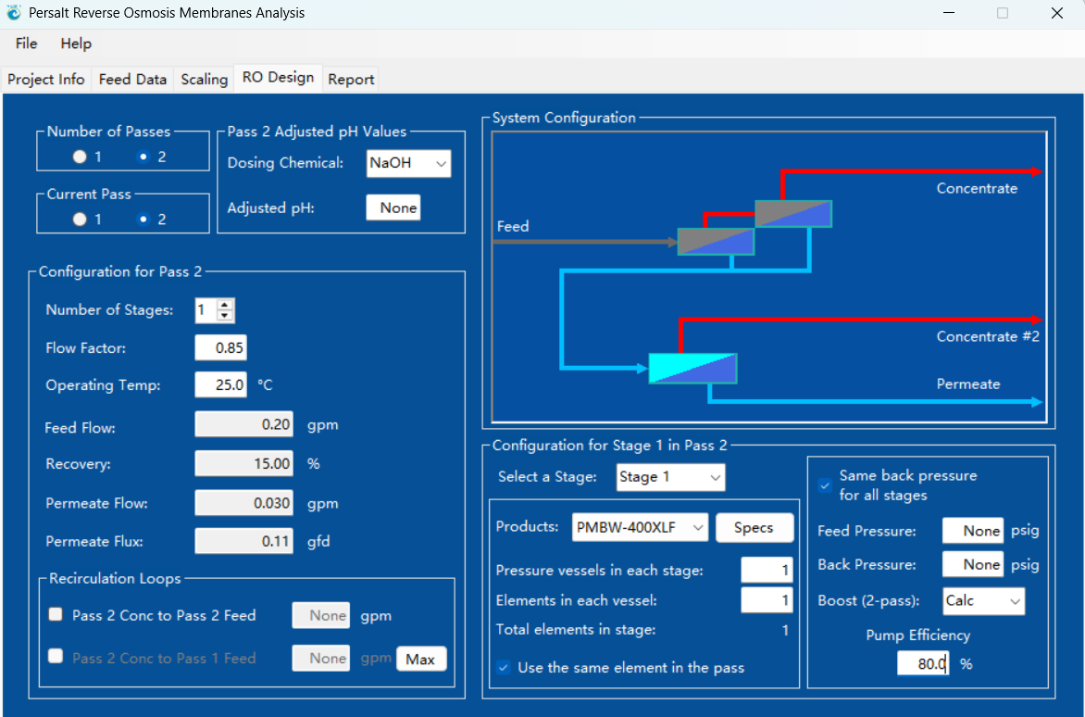This screenshot has width=1085, height=717.
Task: Click the Permeate Flow field
Action: (x=244, y=503)
